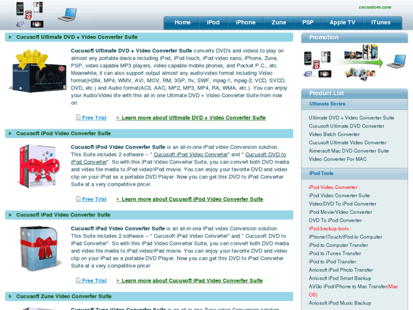The image size is (413, 310).
Task: Click the iPod Video Converter Suite box image
Action: click(39, 166)
